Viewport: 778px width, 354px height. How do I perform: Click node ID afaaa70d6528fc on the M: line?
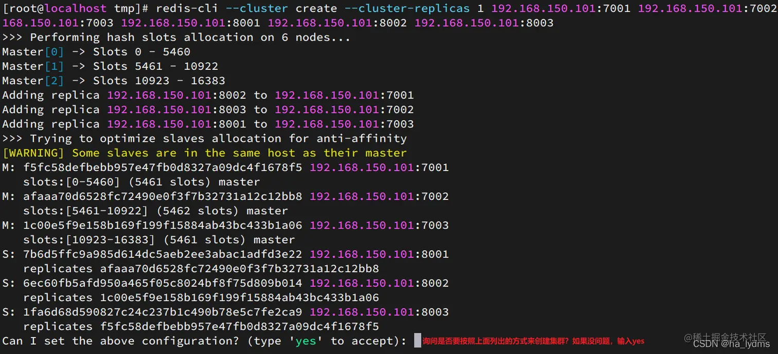click(163, 196)
